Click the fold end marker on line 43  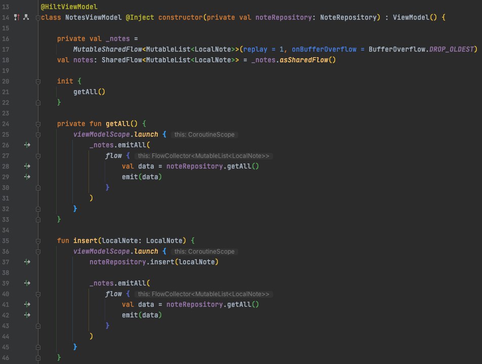[x=38, y=326]
